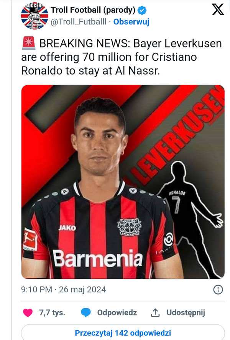The width and height of the screenshot is (230, 340).
Task: Open the info circle icon
Action: 218,290
